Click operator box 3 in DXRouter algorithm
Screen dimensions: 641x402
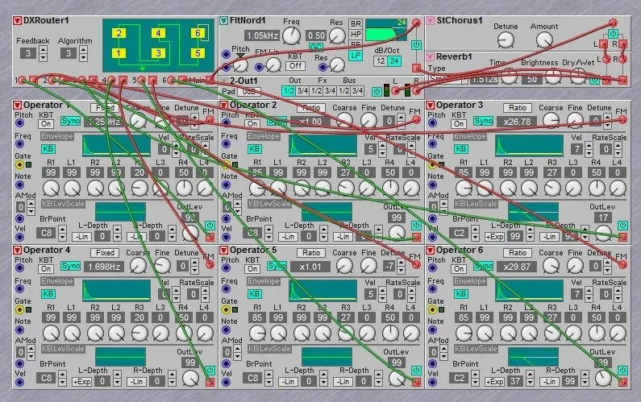[x=158, y=53]
